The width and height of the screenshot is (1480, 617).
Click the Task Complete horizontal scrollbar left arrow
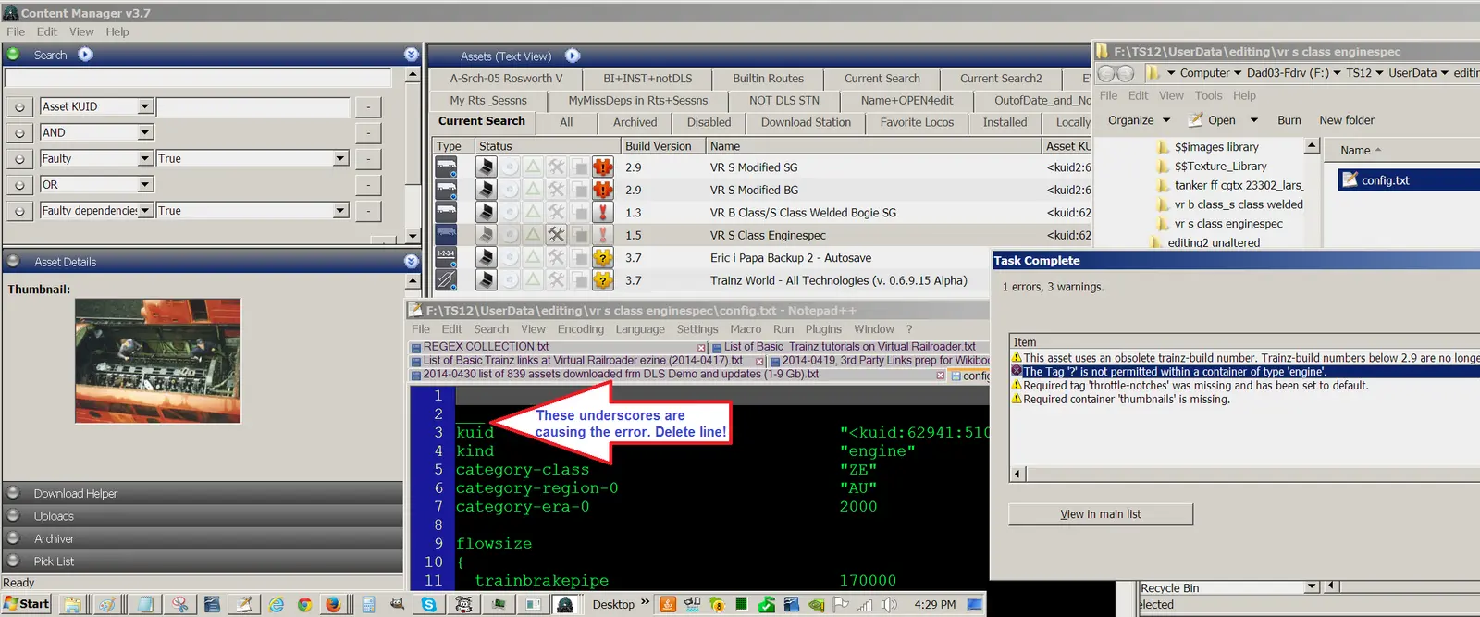[x=1017, y=475]
